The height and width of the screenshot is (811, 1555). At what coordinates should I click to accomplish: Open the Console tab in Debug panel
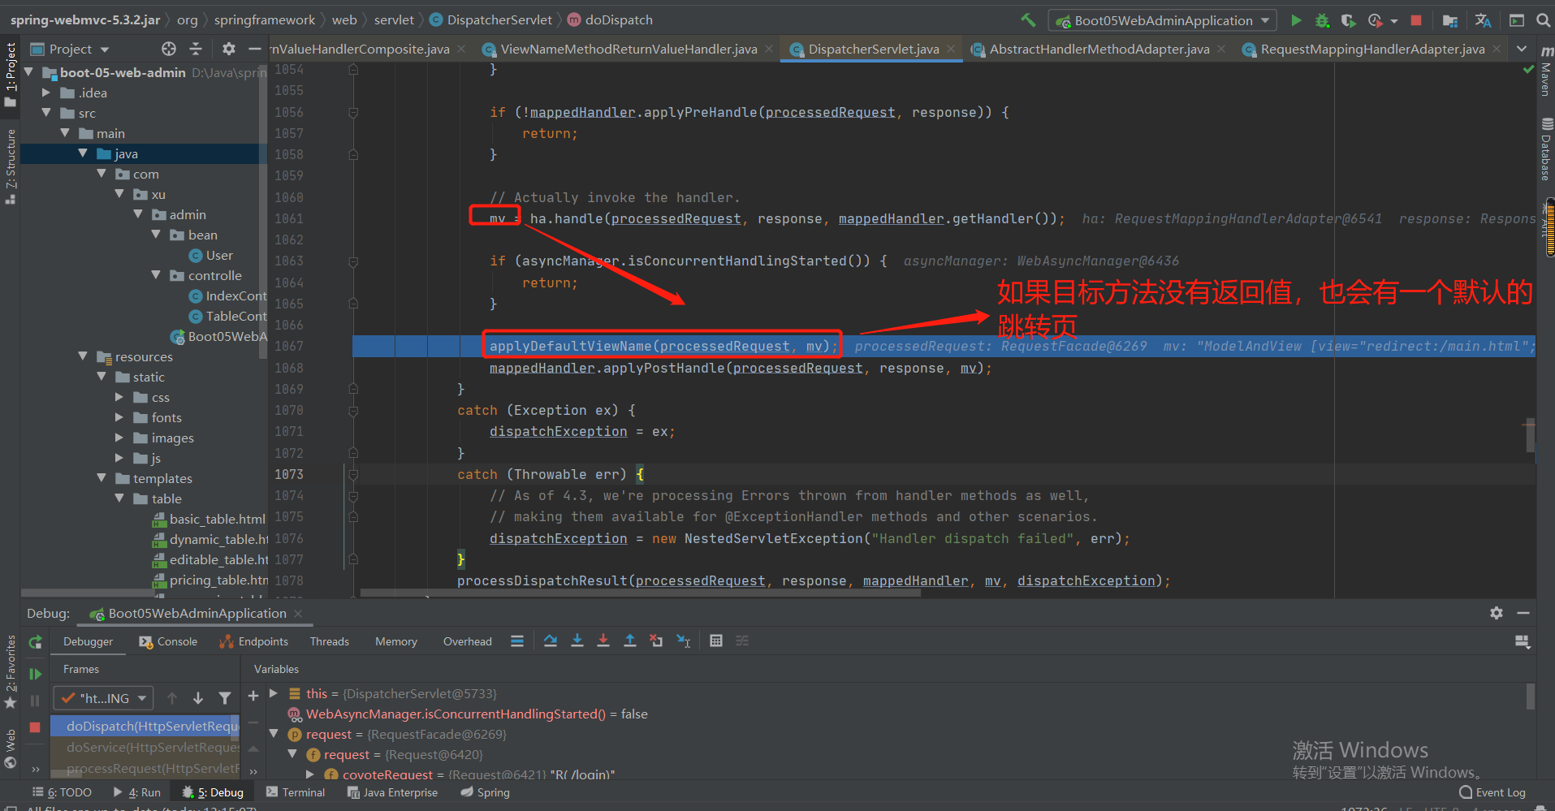[x=168, y=641]
